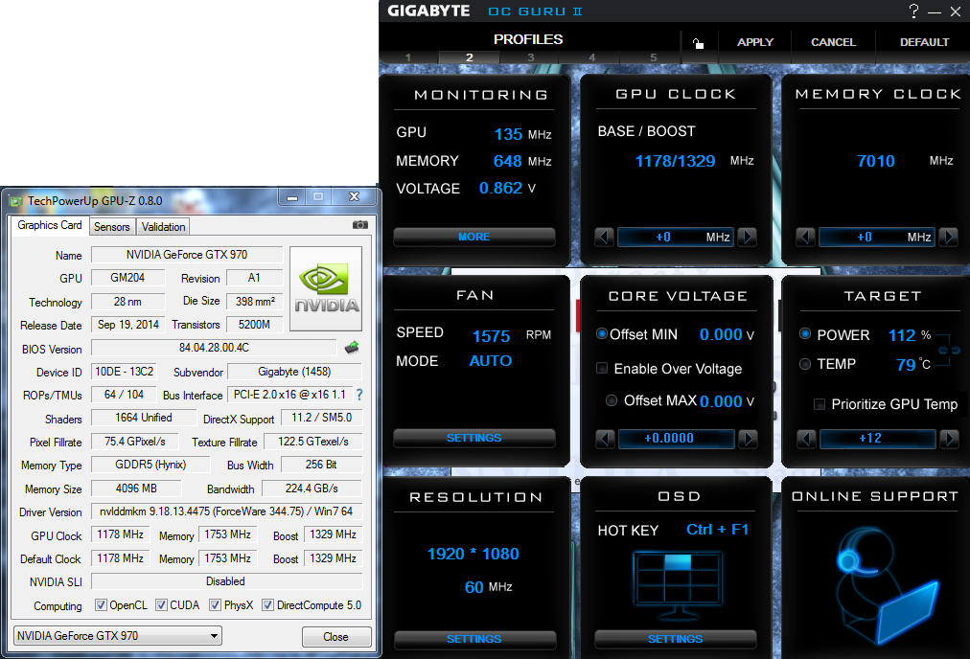Decrease the power target with the left arrow
This screenshot has height=659, width=970.
(x=806, y=439)
